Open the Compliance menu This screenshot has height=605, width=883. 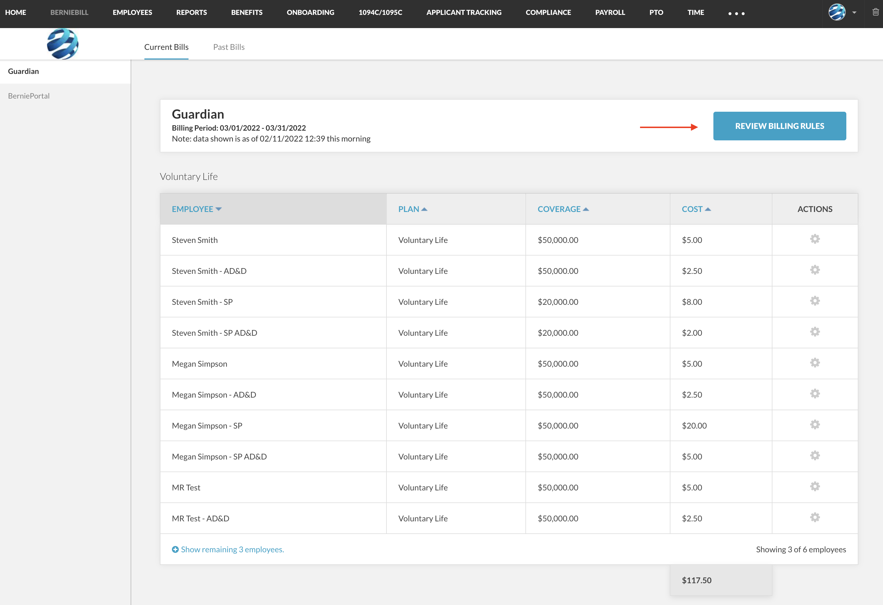(x=548, y=13)
